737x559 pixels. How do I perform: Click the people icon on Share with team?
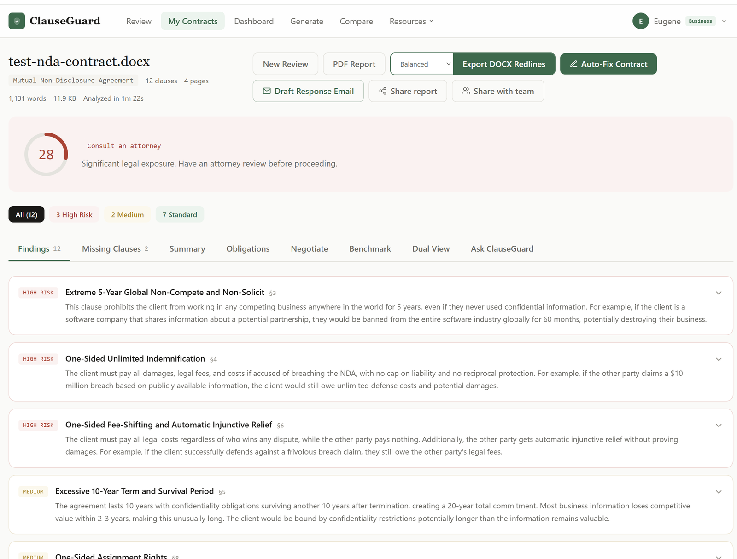466,91
